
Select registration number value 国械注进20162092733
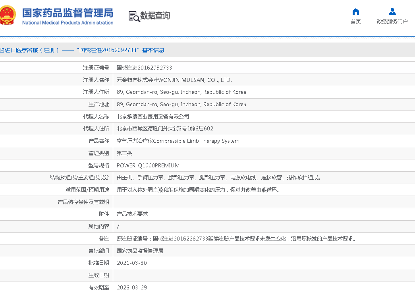[144, 68]
